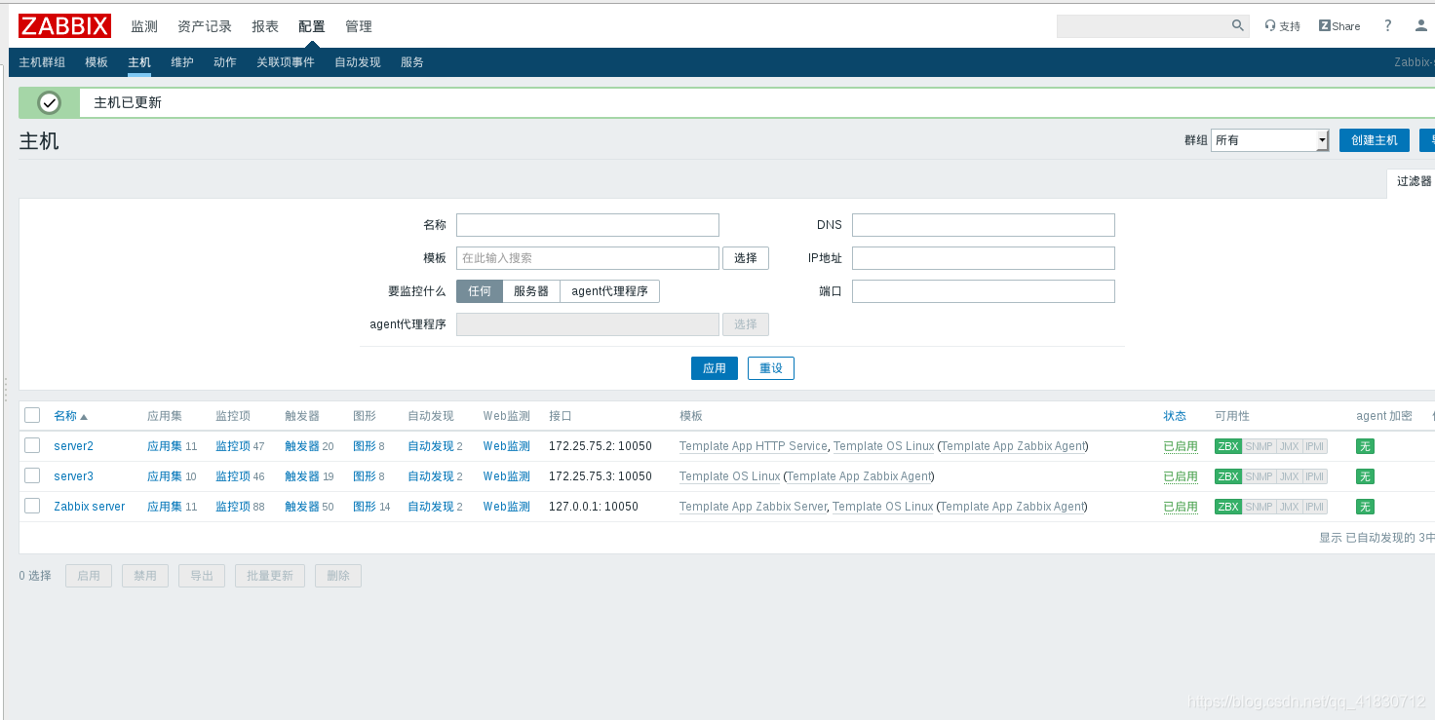Open the Share link
Viewport: 1435px width, 720px height.
[x=1339, y=26]
